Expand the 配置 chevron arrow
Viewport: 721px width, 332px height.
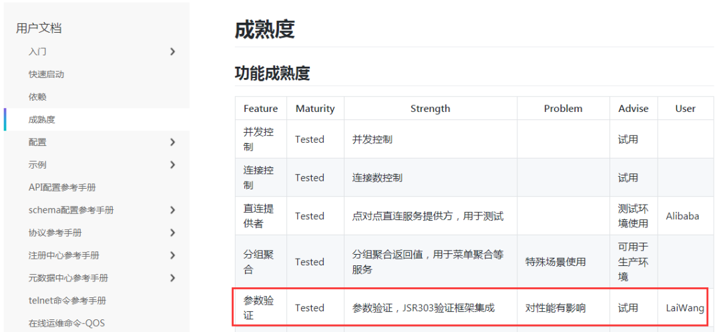(x=172, y=142)
